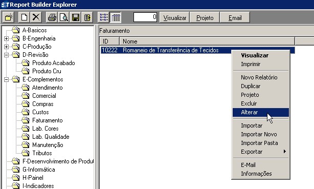Switch to details grid view icon
The image size is (314, 189).
point(116,17)
